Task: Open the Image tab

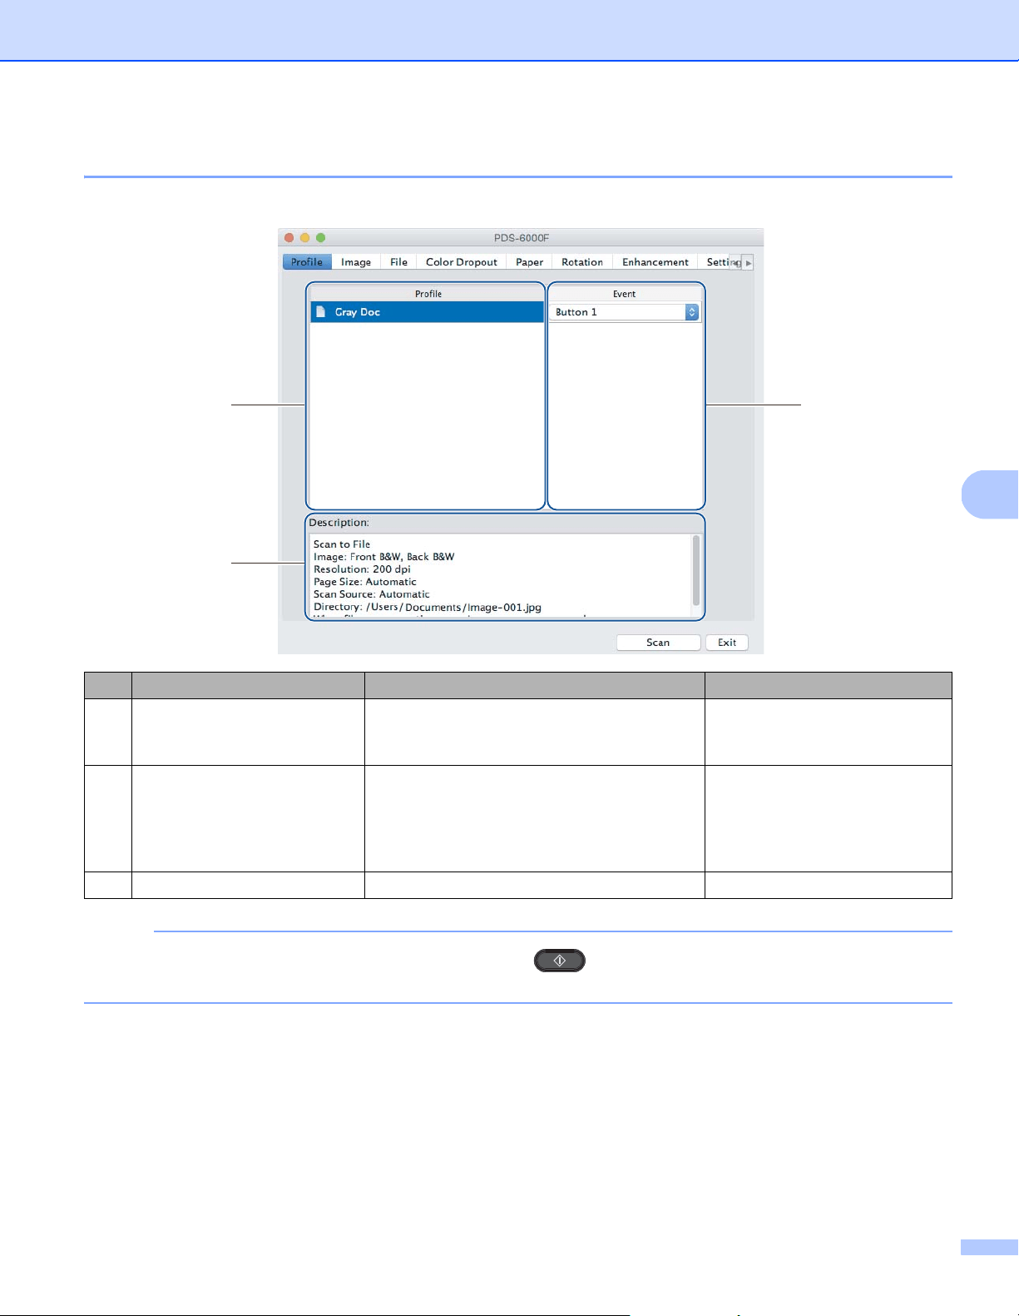Action: coord(356,262)
